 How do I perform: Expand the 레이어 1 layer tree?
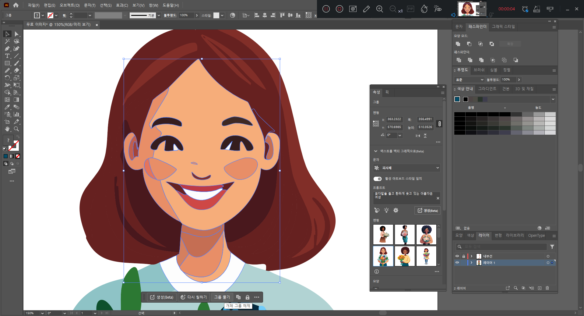coord(472,263)
